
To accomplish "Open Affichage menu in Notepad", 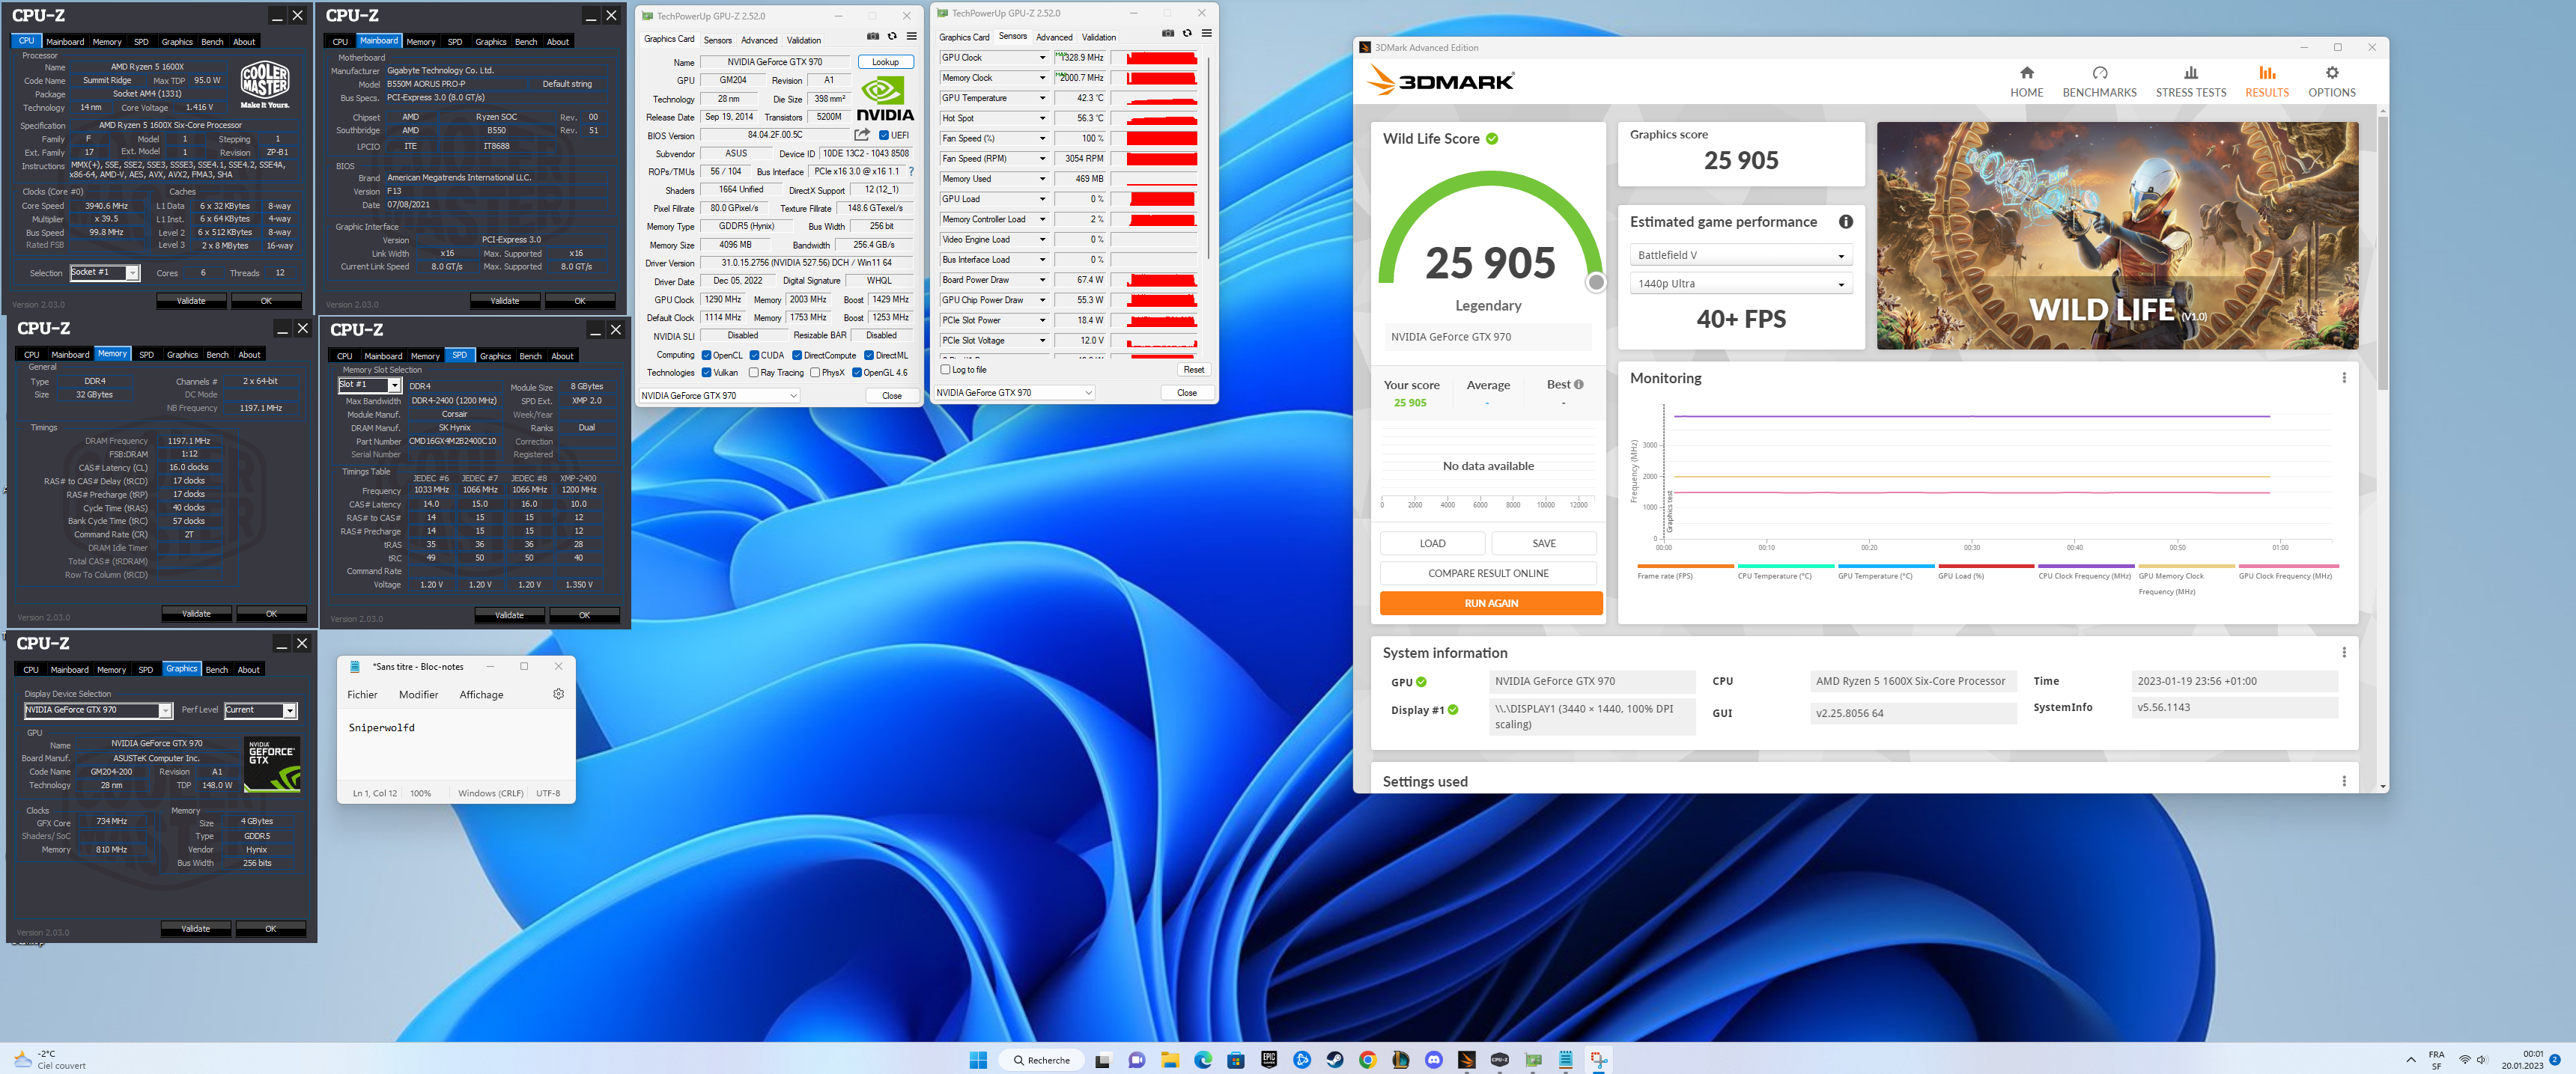I will point(481,695).
